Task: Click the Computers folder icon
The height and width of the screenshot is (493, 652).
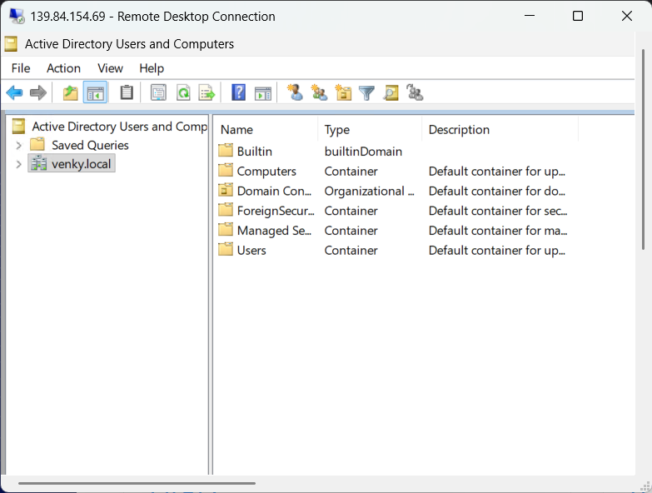Action: coord(226,170)
